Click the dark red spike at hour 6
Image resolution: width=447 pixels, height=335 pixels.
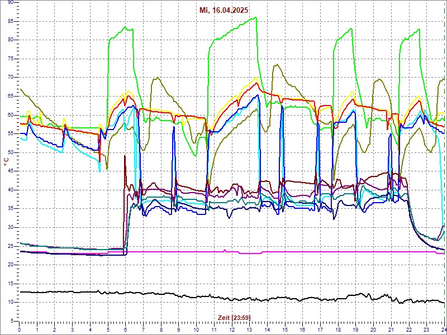(125, 157)
